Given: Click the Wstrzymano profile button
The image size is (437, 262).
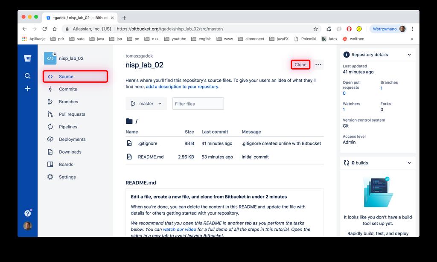Looking at the screenshot, I should click(388, 29).
